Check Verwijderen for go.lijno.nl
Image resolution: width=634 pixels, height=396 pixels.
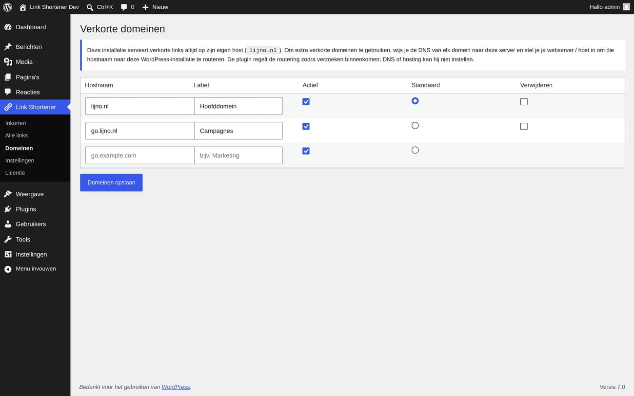[524, 126]
